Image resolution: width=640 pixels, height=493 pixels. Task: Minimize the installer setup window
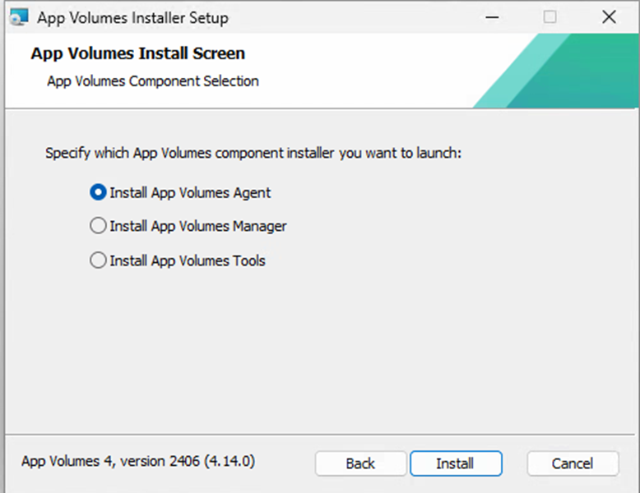point(491,17)
